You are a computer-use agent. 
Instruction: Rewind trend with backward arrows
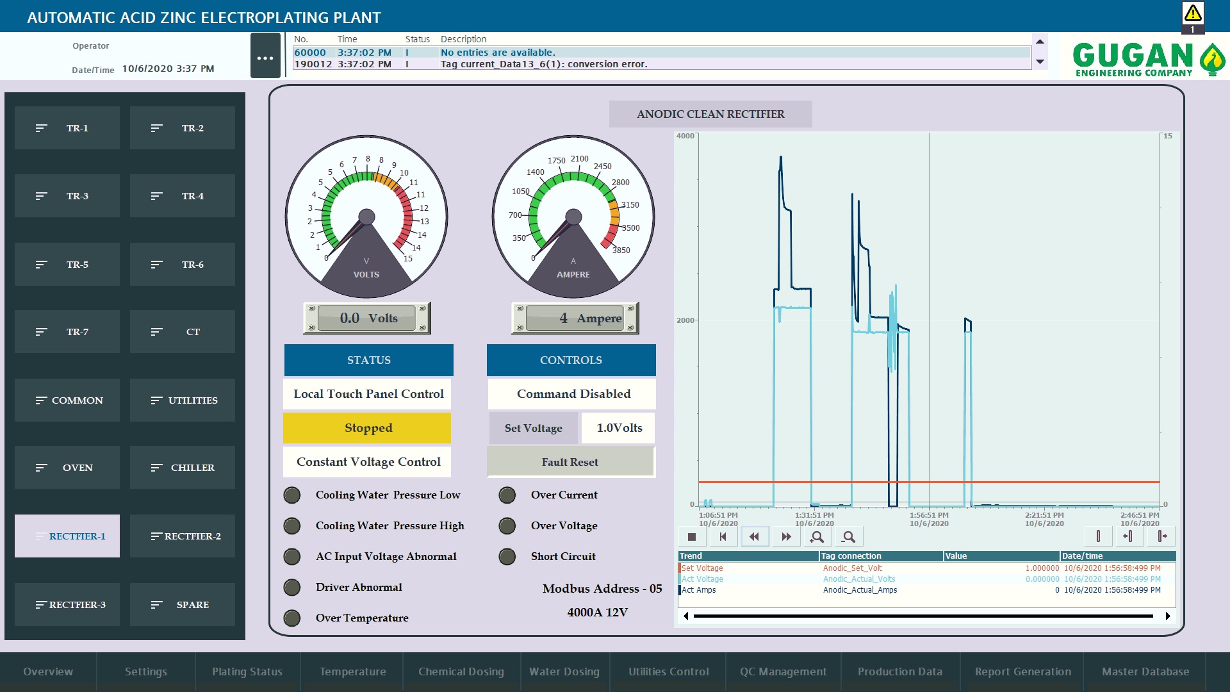point(754,537)
